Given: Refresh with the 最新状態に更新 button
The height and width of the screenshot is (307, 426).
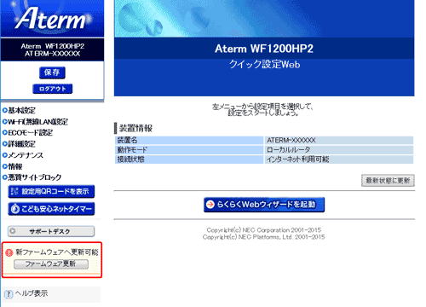Looking at the screenshot, I should click(x=388, y=180).
